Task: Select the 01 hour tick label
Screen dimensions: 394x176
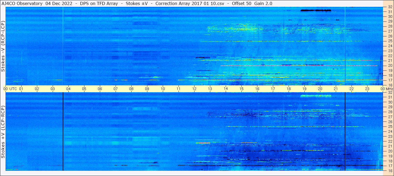Action: click(x=21, y=89)
